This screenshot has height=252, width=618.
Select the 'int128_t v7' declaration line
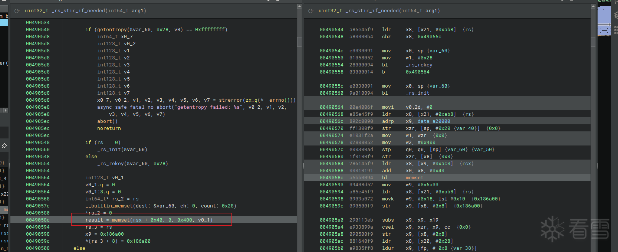click(x=114, y=93)
